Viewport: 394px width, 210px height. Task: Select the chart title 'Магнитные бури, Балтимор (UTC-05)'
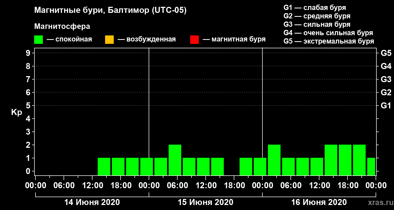pyautogui.click(x=110, y=11)
